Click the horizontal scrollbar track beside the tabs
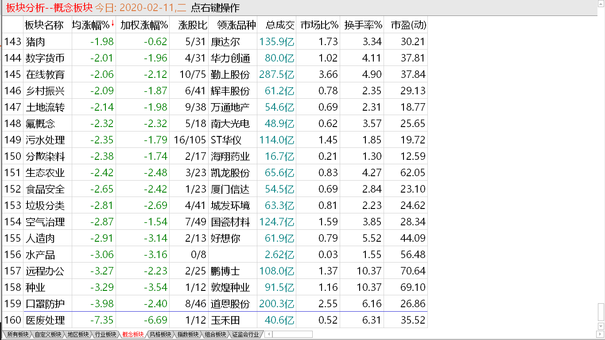This screenshot has height=340, width=605. pos(292,334)
